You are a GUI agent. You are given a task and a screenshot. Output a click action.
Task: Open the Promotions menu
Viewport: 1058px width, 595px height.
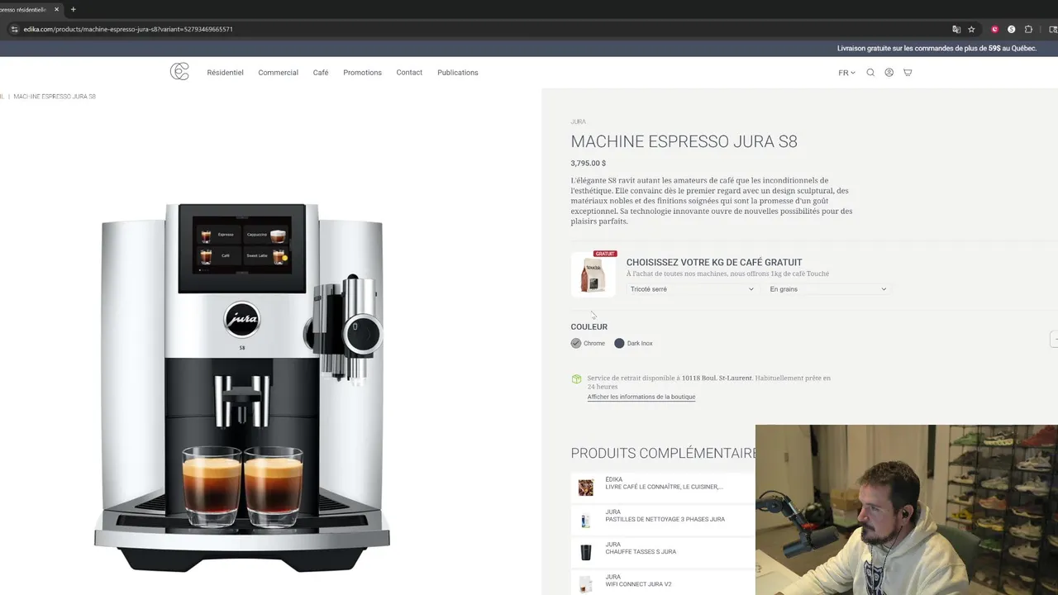362,73
